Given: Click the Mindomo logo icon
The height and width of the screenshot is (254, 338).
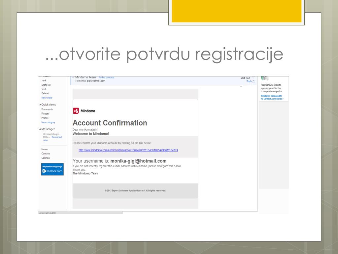Looking at the screenshot, I should click(x=76, y=111).
